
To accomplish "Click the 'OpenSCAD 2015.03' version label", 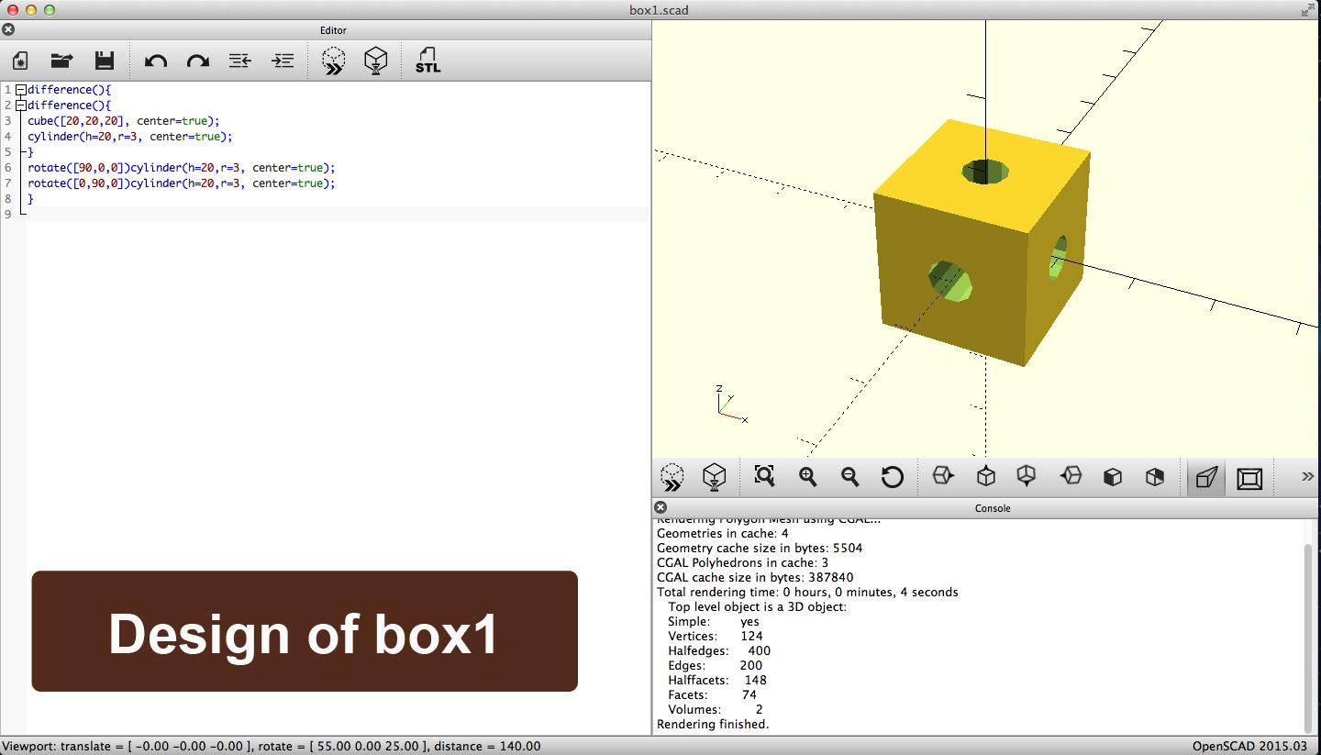I will point(1249,746).
